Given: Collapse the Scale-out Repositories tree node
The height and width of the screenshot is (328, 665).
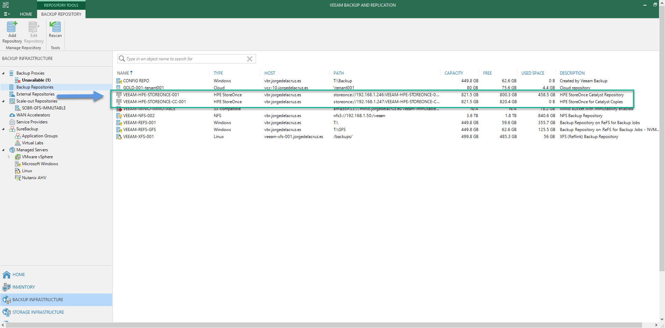Looking at the screenshot, I should coord(3,101).
